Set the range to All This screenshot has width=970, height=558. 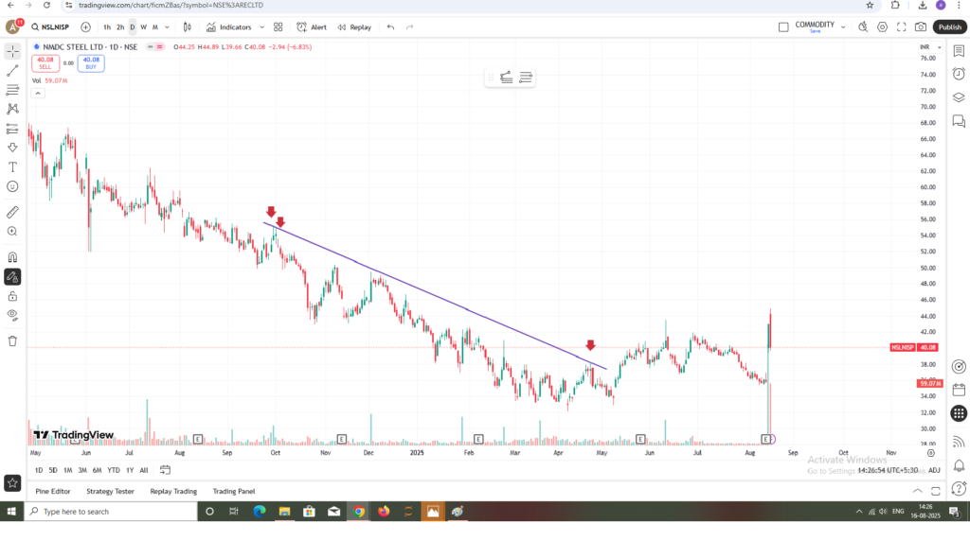[x=144, y=470]
